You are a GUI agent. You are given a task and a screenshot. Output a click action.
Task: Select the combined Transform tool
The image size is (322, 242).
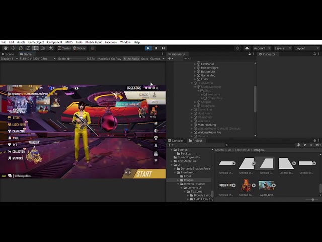(43, 48)
